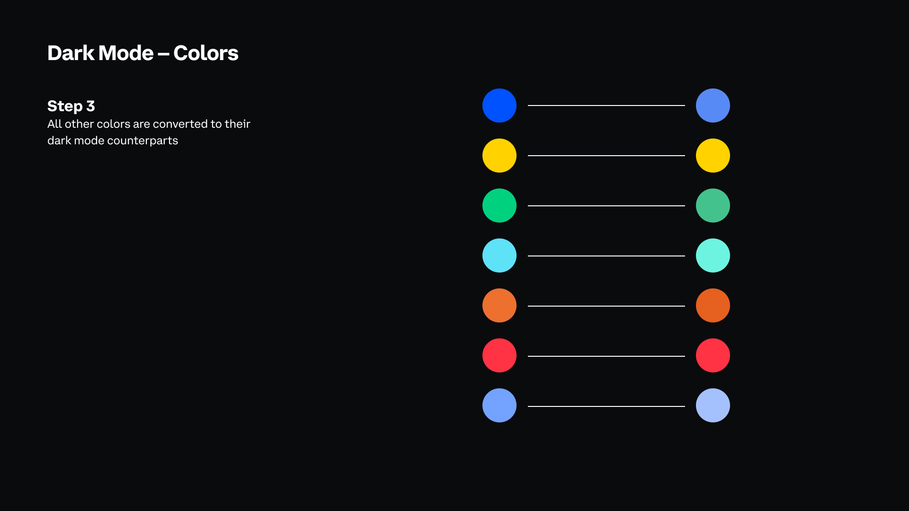The width and height of the screenshot is (909, 511).
Task: Select the pale lavender-blue swatch on the right
Action: [x=713, y=405]
